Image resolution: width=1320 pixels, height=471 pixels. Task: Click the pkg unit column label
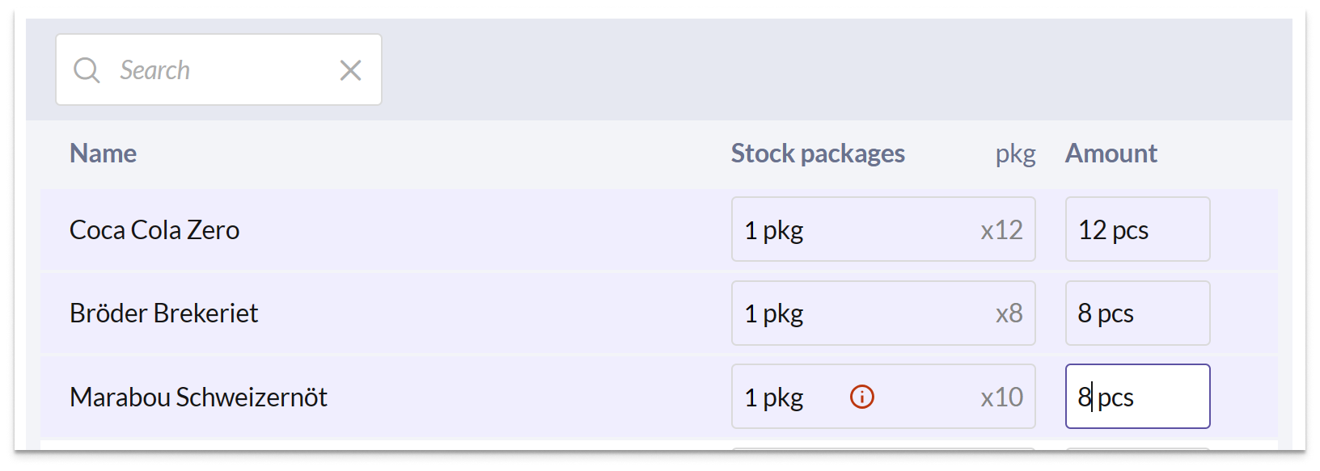[x=1015, y=154]
